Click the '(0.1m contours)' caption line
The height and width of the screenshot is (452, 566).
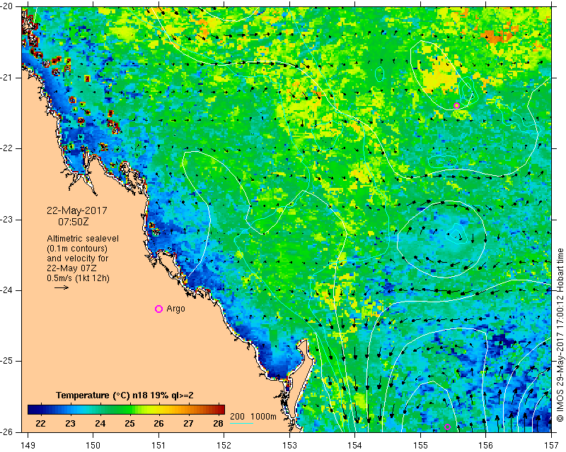point(77,249)
